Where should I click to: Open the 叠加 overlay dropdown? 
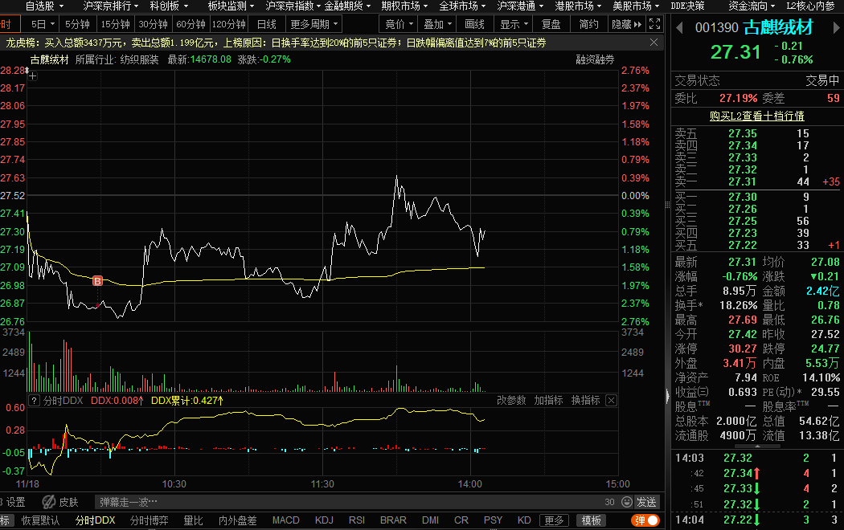(x=437, y=25)
